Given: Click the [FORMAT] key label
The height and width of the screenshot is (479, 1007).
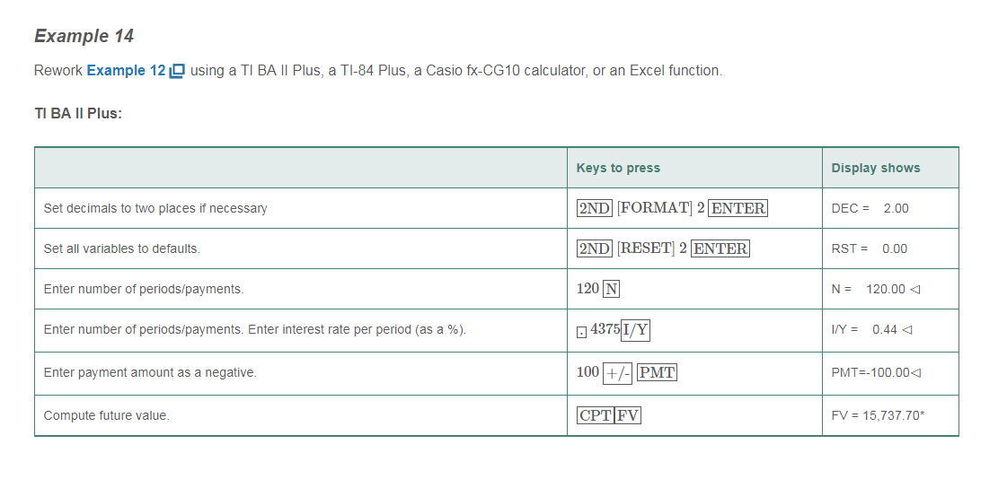Looking at the screenshot, I should point(654,208).
